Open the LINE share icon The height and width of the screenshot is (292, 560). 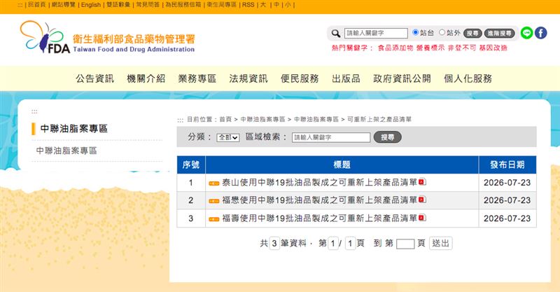coord(526,33)
